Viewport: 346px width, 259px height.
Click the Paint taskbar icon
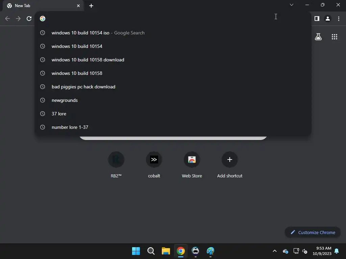(x=211, y=251)
